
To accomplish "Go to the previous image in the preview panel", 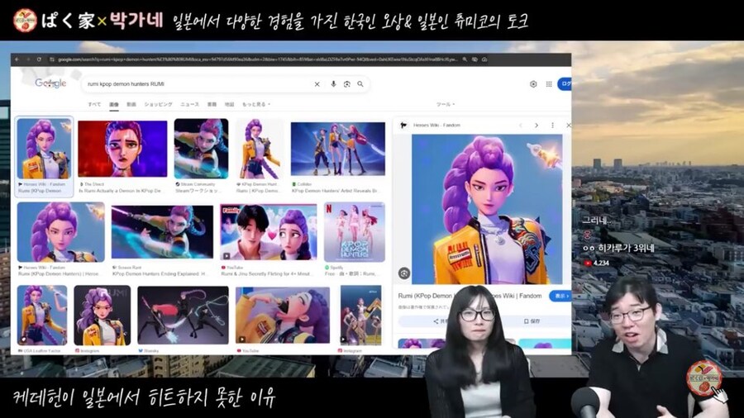I will coord(521,125).
